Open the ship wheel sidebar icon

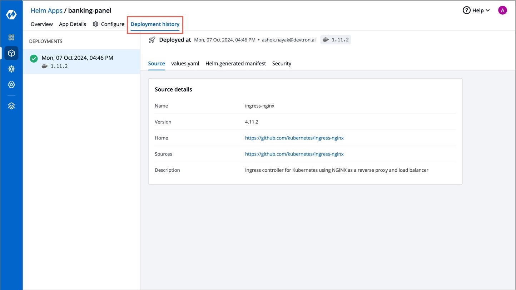pyautogui.click(x=11, y=69)
